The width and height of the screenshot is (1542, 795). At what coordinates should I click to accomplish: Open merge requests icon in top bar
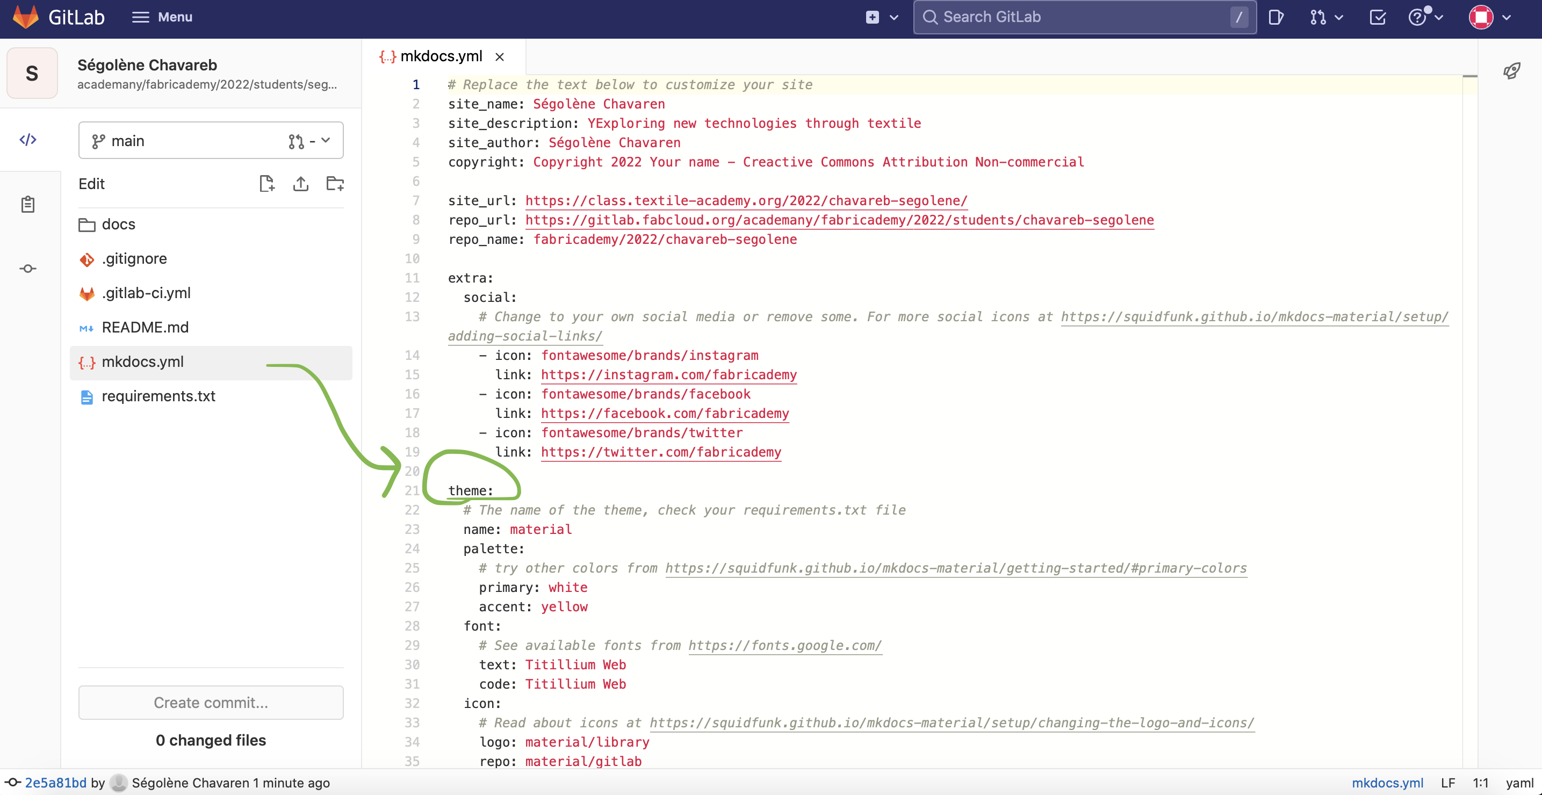click(x=1317, y=17)
